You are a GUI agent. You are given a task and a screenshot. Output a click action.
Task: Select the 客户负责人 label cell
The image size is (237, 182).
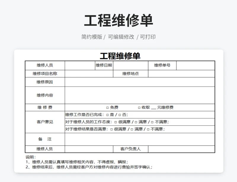[131, 149]
